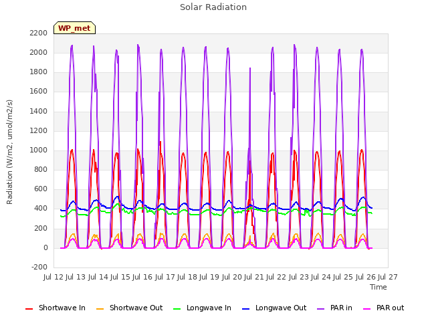This screenshot has height=321, width=428.
Task: Click the purple PAR in legend swatch
Action: click(x=321, y=309)
